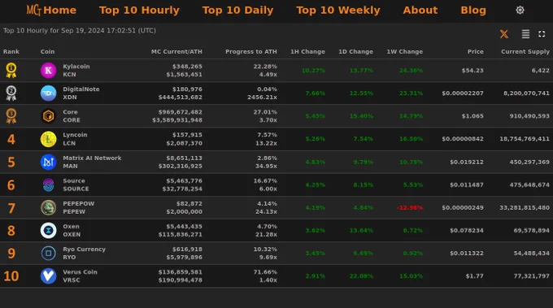Click the 2456.21x progress value
553x308 pixels.
pyautogui.click(x=262, y=98)
